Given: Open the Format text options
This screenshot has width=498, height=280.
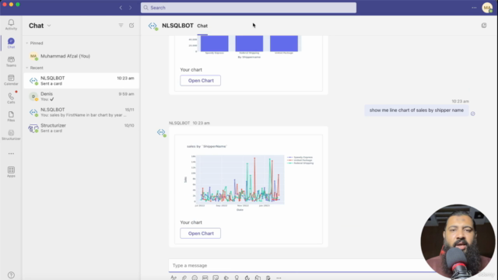Looking at the screenshot, I should coord(174,278).
